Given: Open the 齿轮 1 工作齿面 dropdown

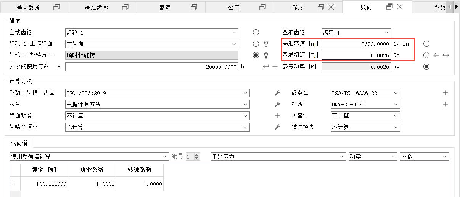Looking at the screenshot, I should (x=234, y=44).
